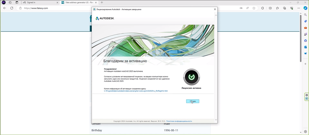
Task: Select the Fake address generator tab
Action: [x=78, y=3]
